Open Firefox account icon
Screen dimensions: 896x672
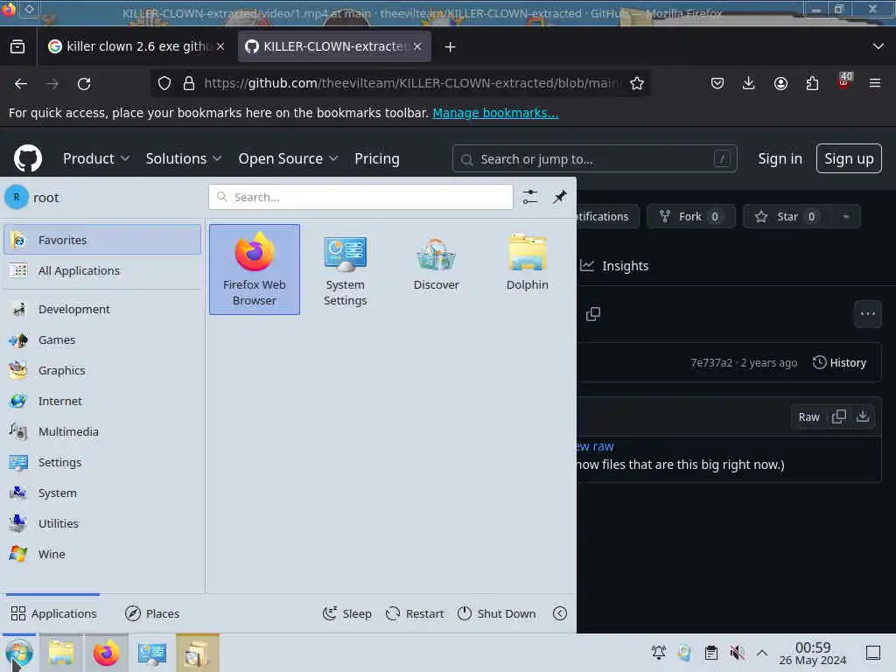[780, 83]
